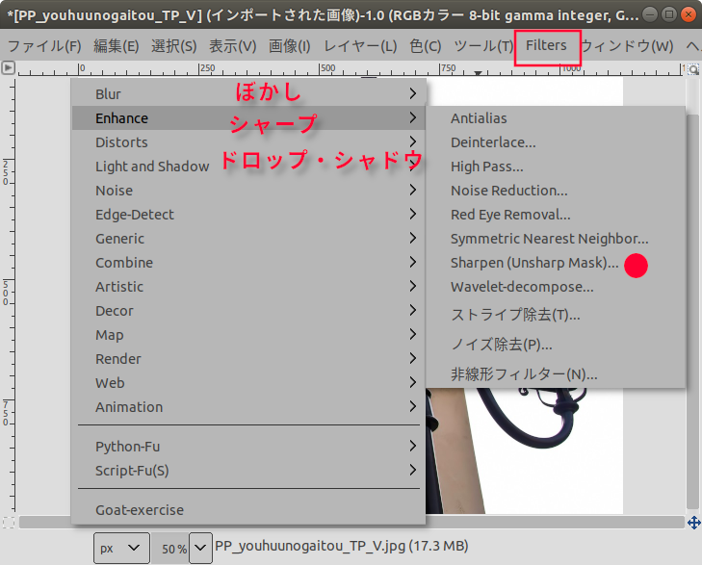Choose Noise Reduction... filter
The image size is (702, 565).
click(556, 191)
